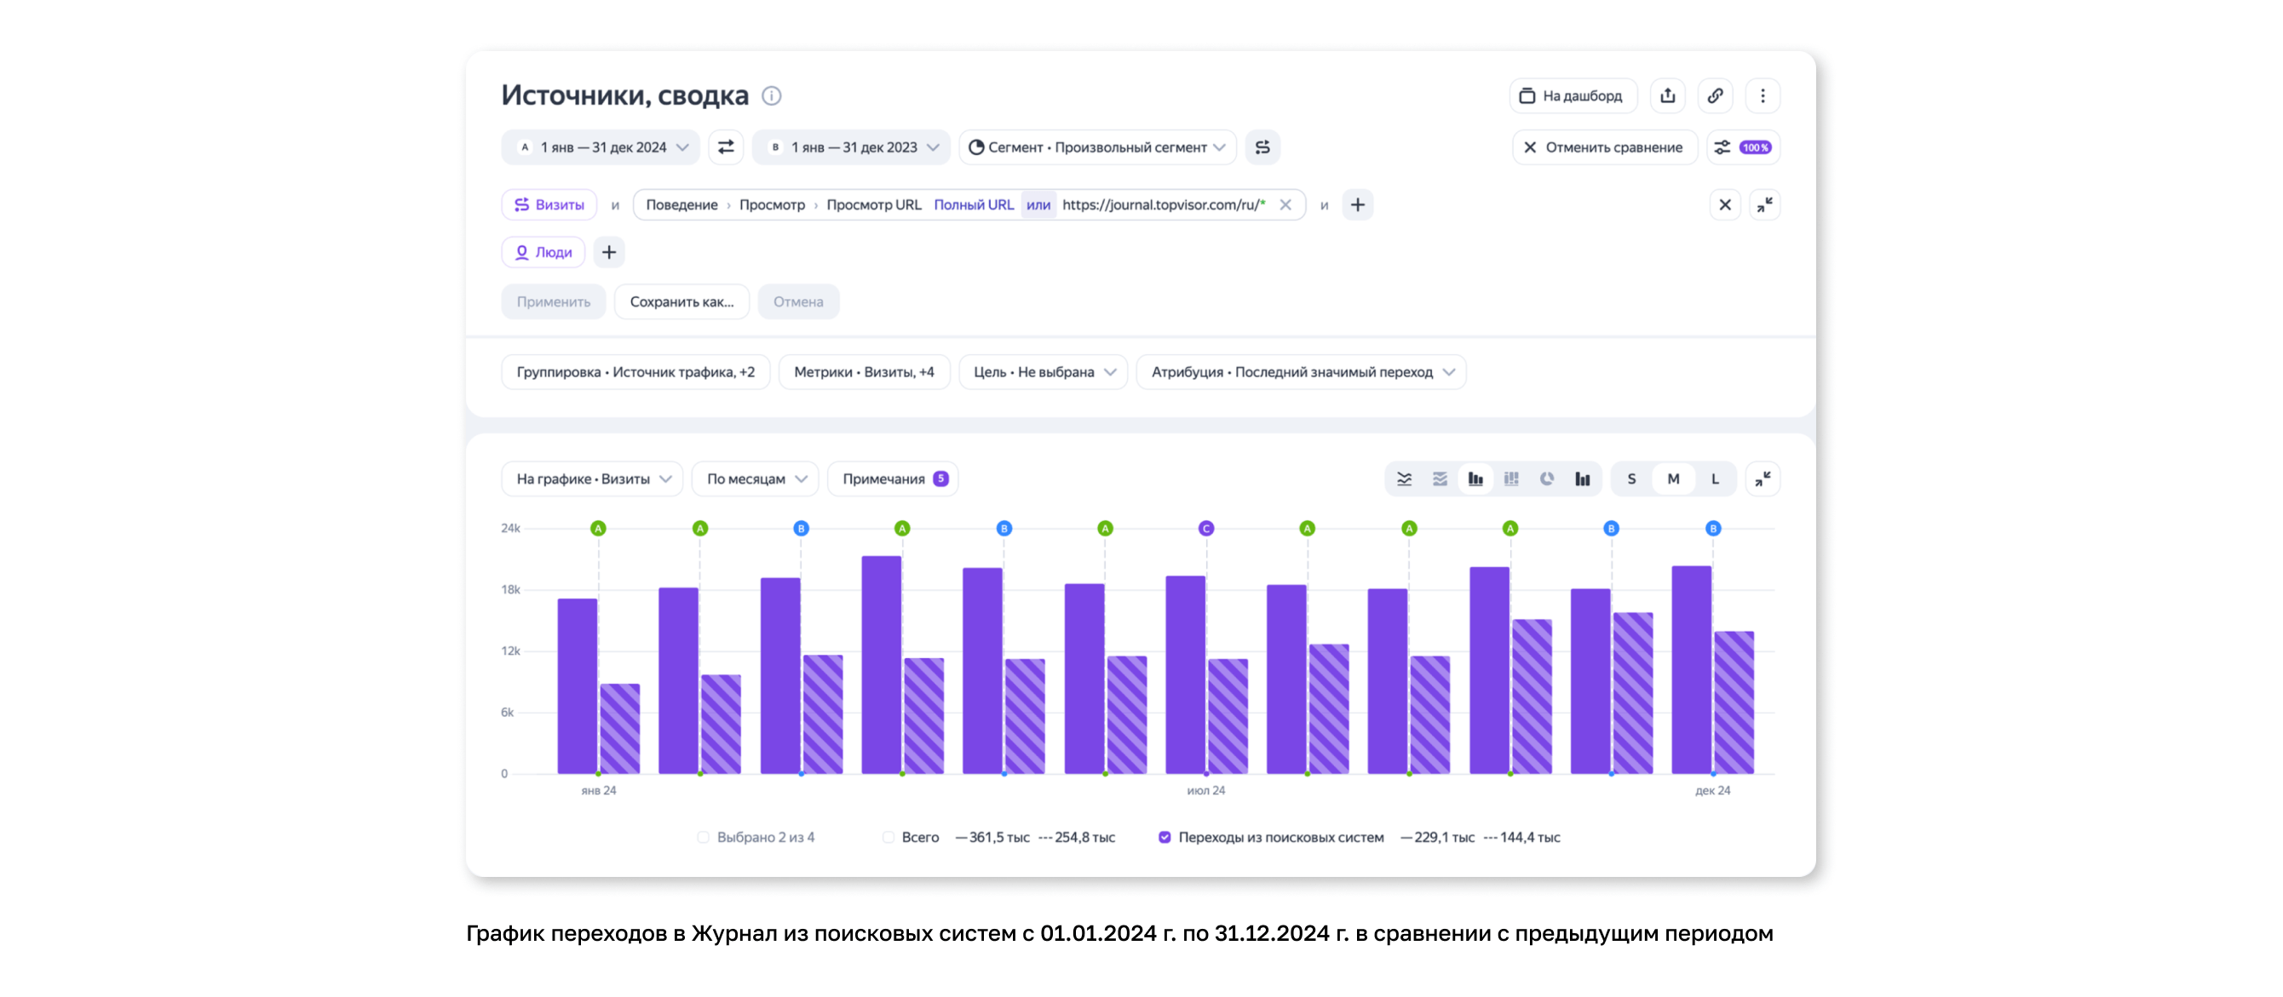Check the 'Всего' legend checkbox
This screenshot has width=2283, height=997.
coord(888,838)
